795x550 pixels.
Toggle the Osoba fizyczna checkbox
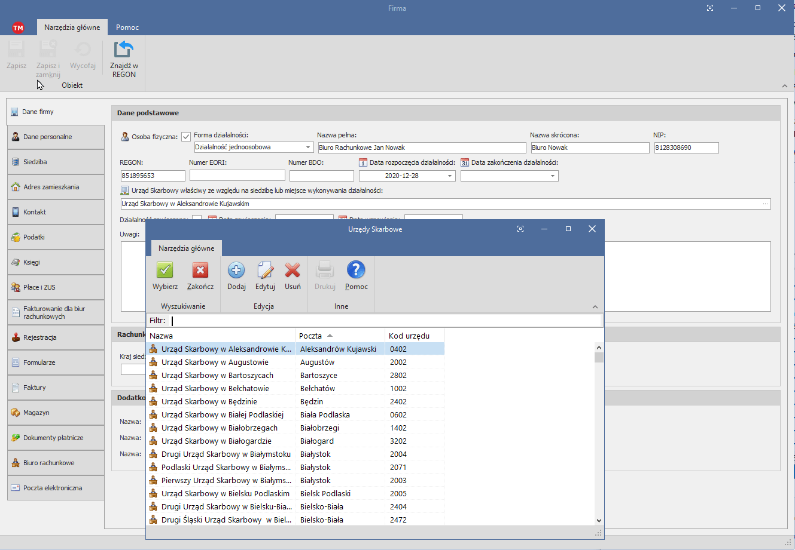[186, 137]
